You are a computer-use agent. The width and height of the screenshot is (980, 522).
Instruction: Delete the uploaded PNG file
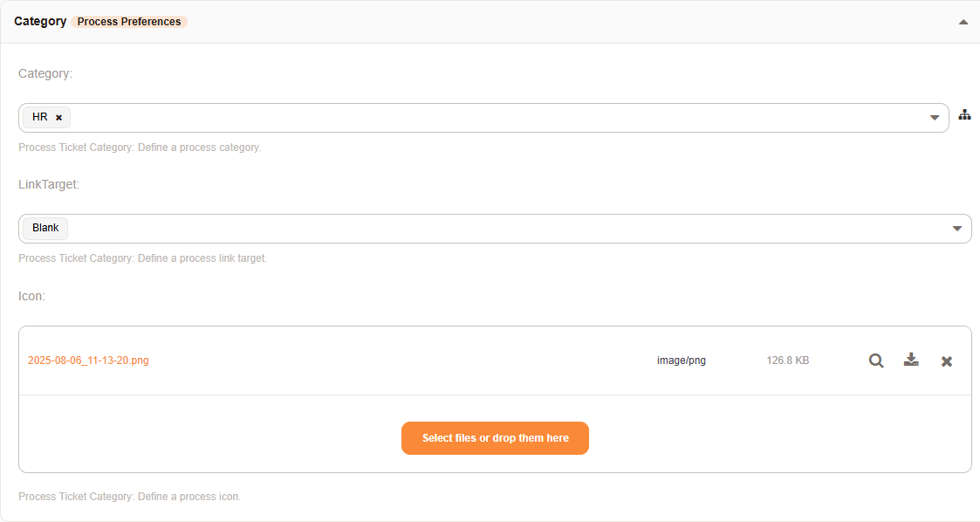(x=946, y=361)
